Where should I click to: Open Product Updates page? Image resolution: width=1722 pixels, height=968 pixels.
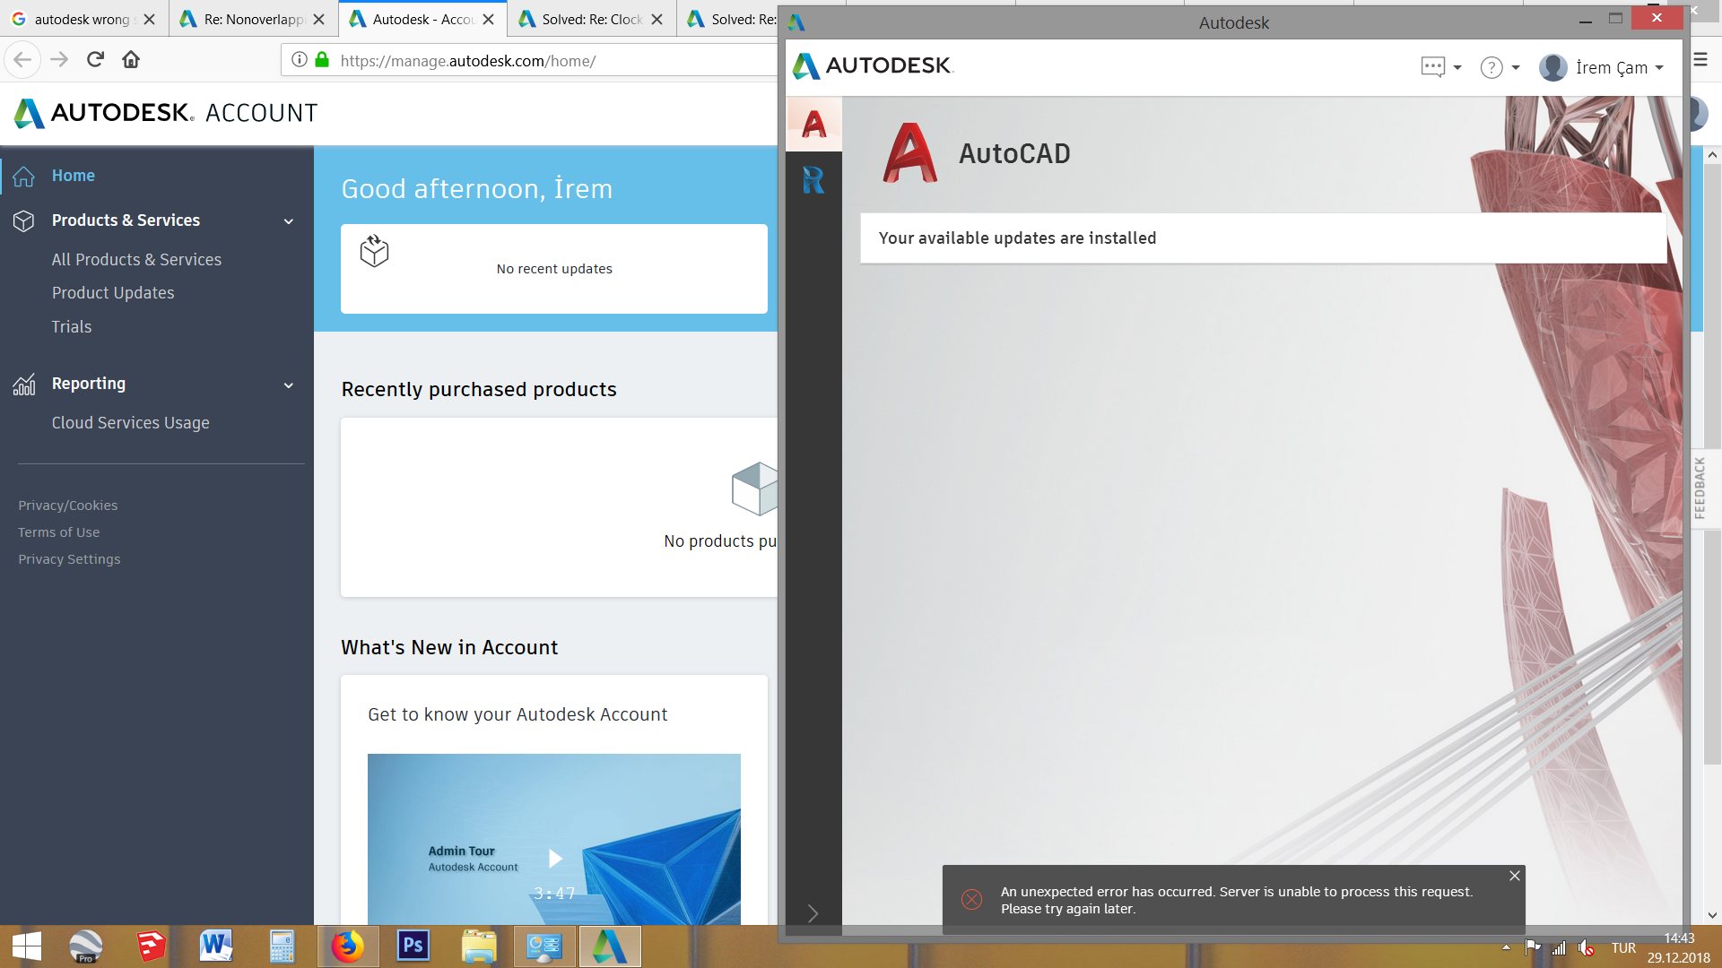coord(113,293)
